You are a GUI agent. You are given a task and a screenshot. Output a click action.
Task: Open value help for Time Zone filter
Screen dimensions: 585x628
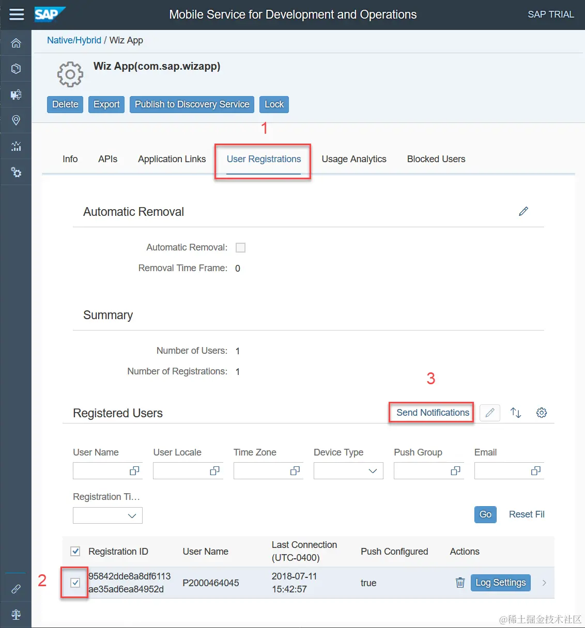point(295,471)
